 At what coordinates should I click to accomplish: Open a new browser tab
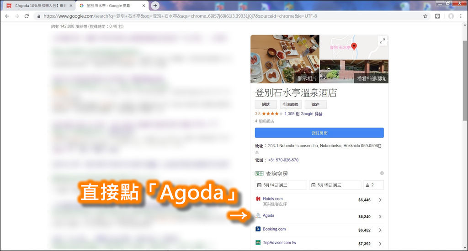[155, 5]
